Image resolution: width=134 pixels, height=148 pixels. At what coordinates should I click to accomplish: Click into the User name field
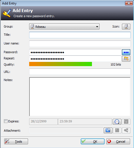coord(80,44)
